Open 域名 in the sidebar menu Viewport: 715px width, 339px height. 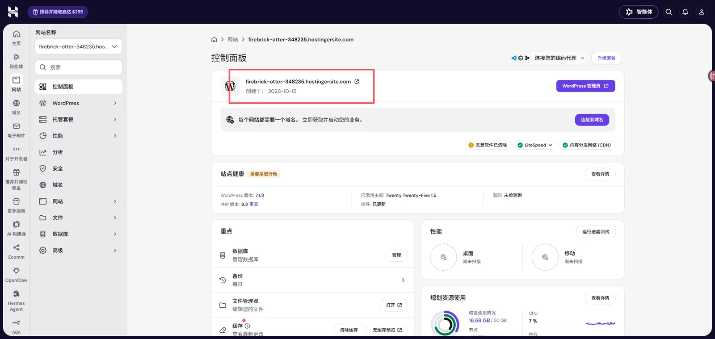pyautogui.click(x=78, y=185)
